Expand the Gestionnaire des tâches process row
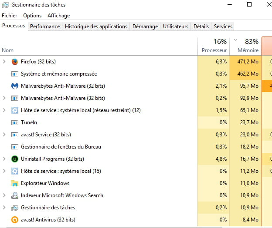The image size is (272, 228). click(4, 208)
